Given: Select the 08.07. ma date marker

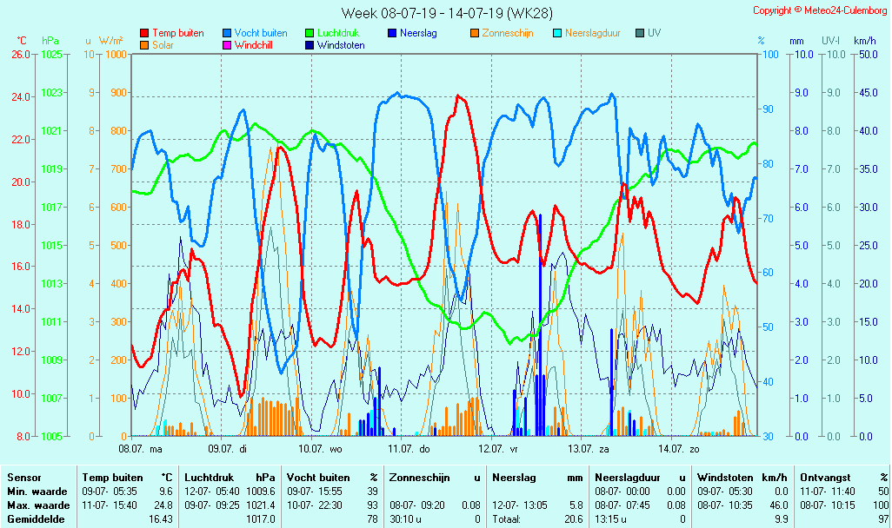Looking at the screenshot, I should 141,449.
